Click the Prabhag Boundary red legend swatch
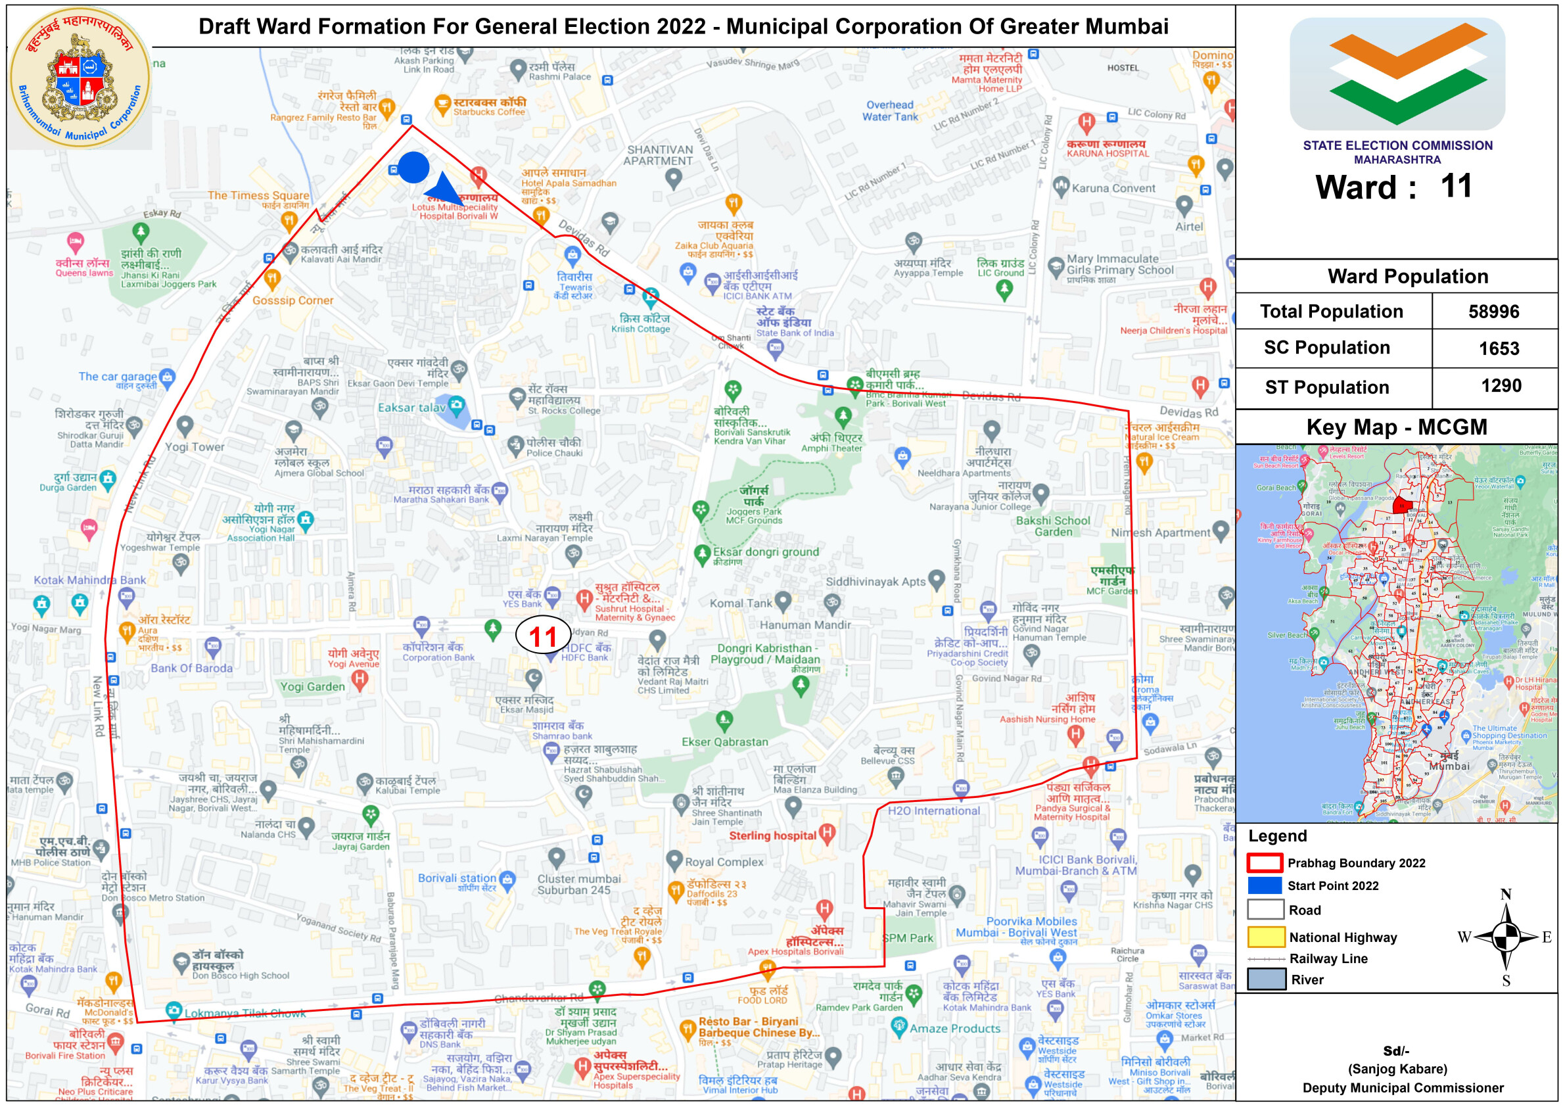1563x1105 pixels. click(x=1265, y=862)
